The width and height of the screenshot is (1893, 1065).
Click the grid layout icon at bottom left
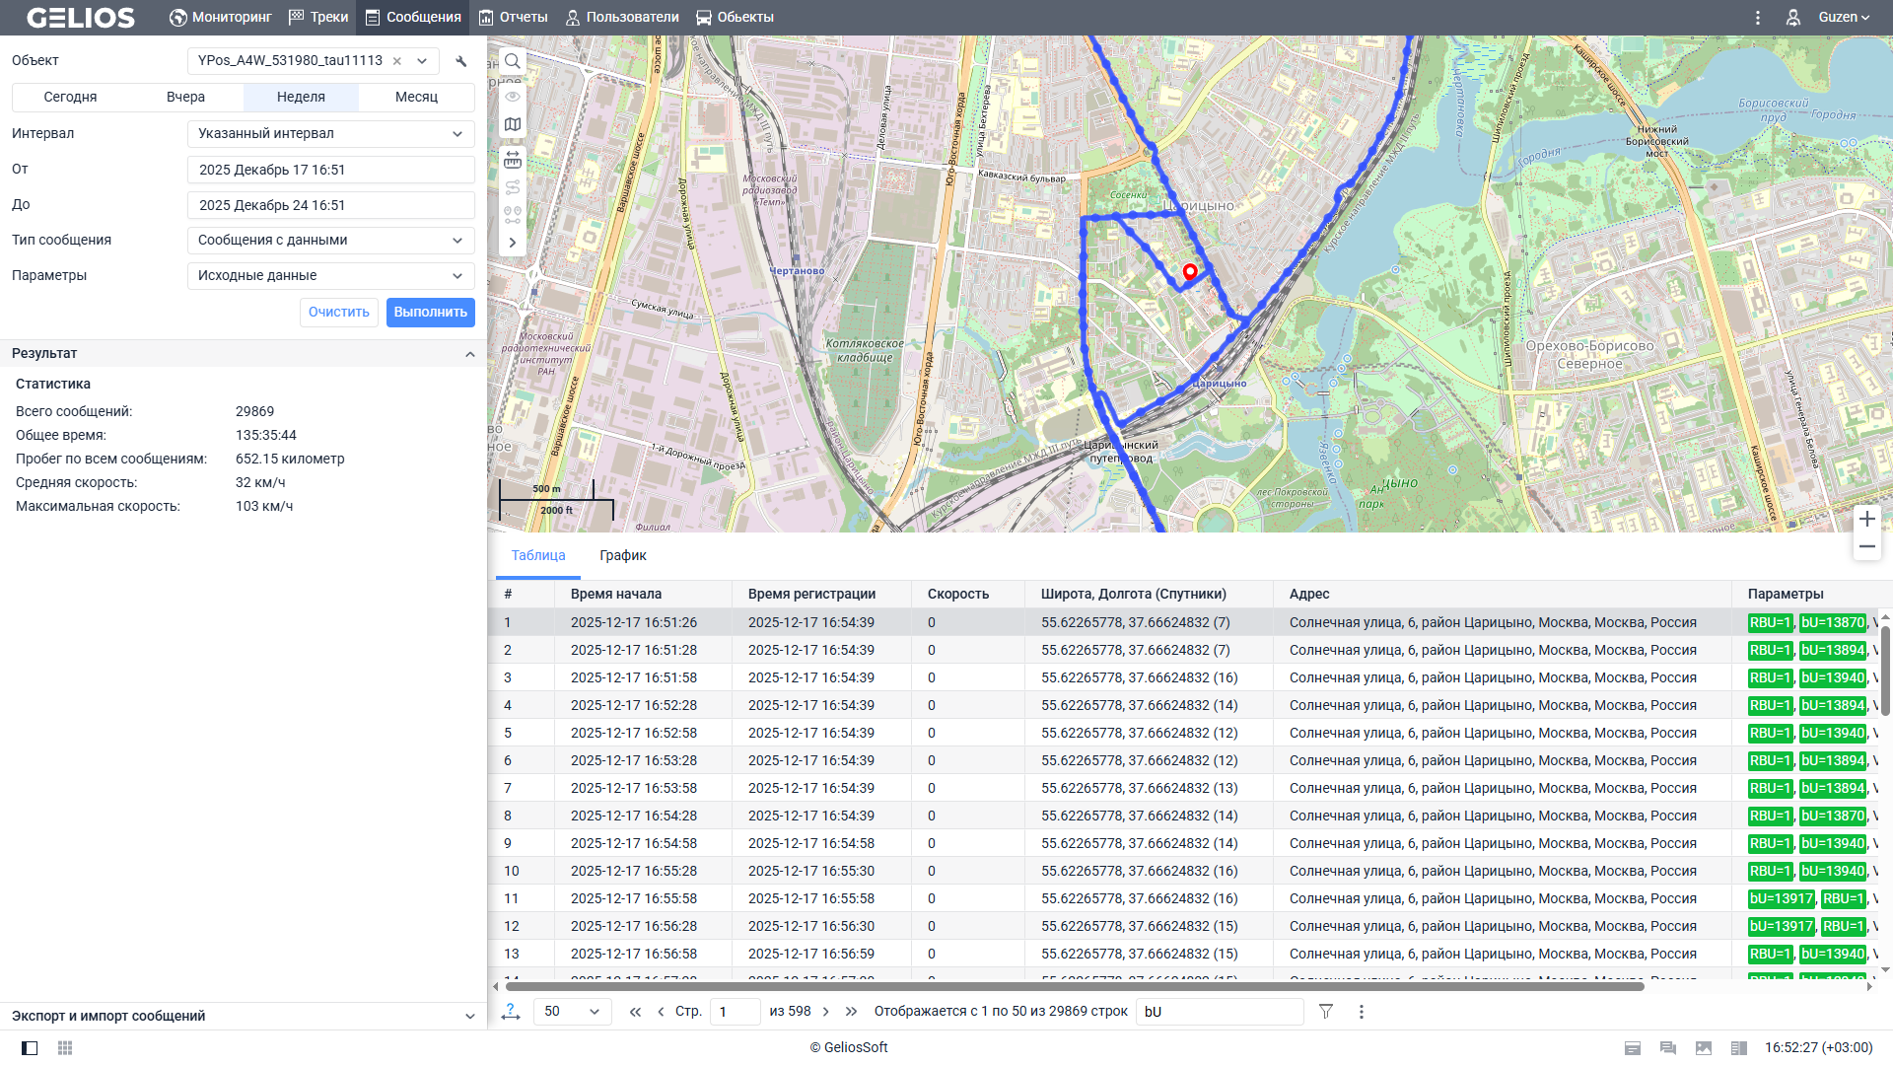click(x=65, y=1047)
